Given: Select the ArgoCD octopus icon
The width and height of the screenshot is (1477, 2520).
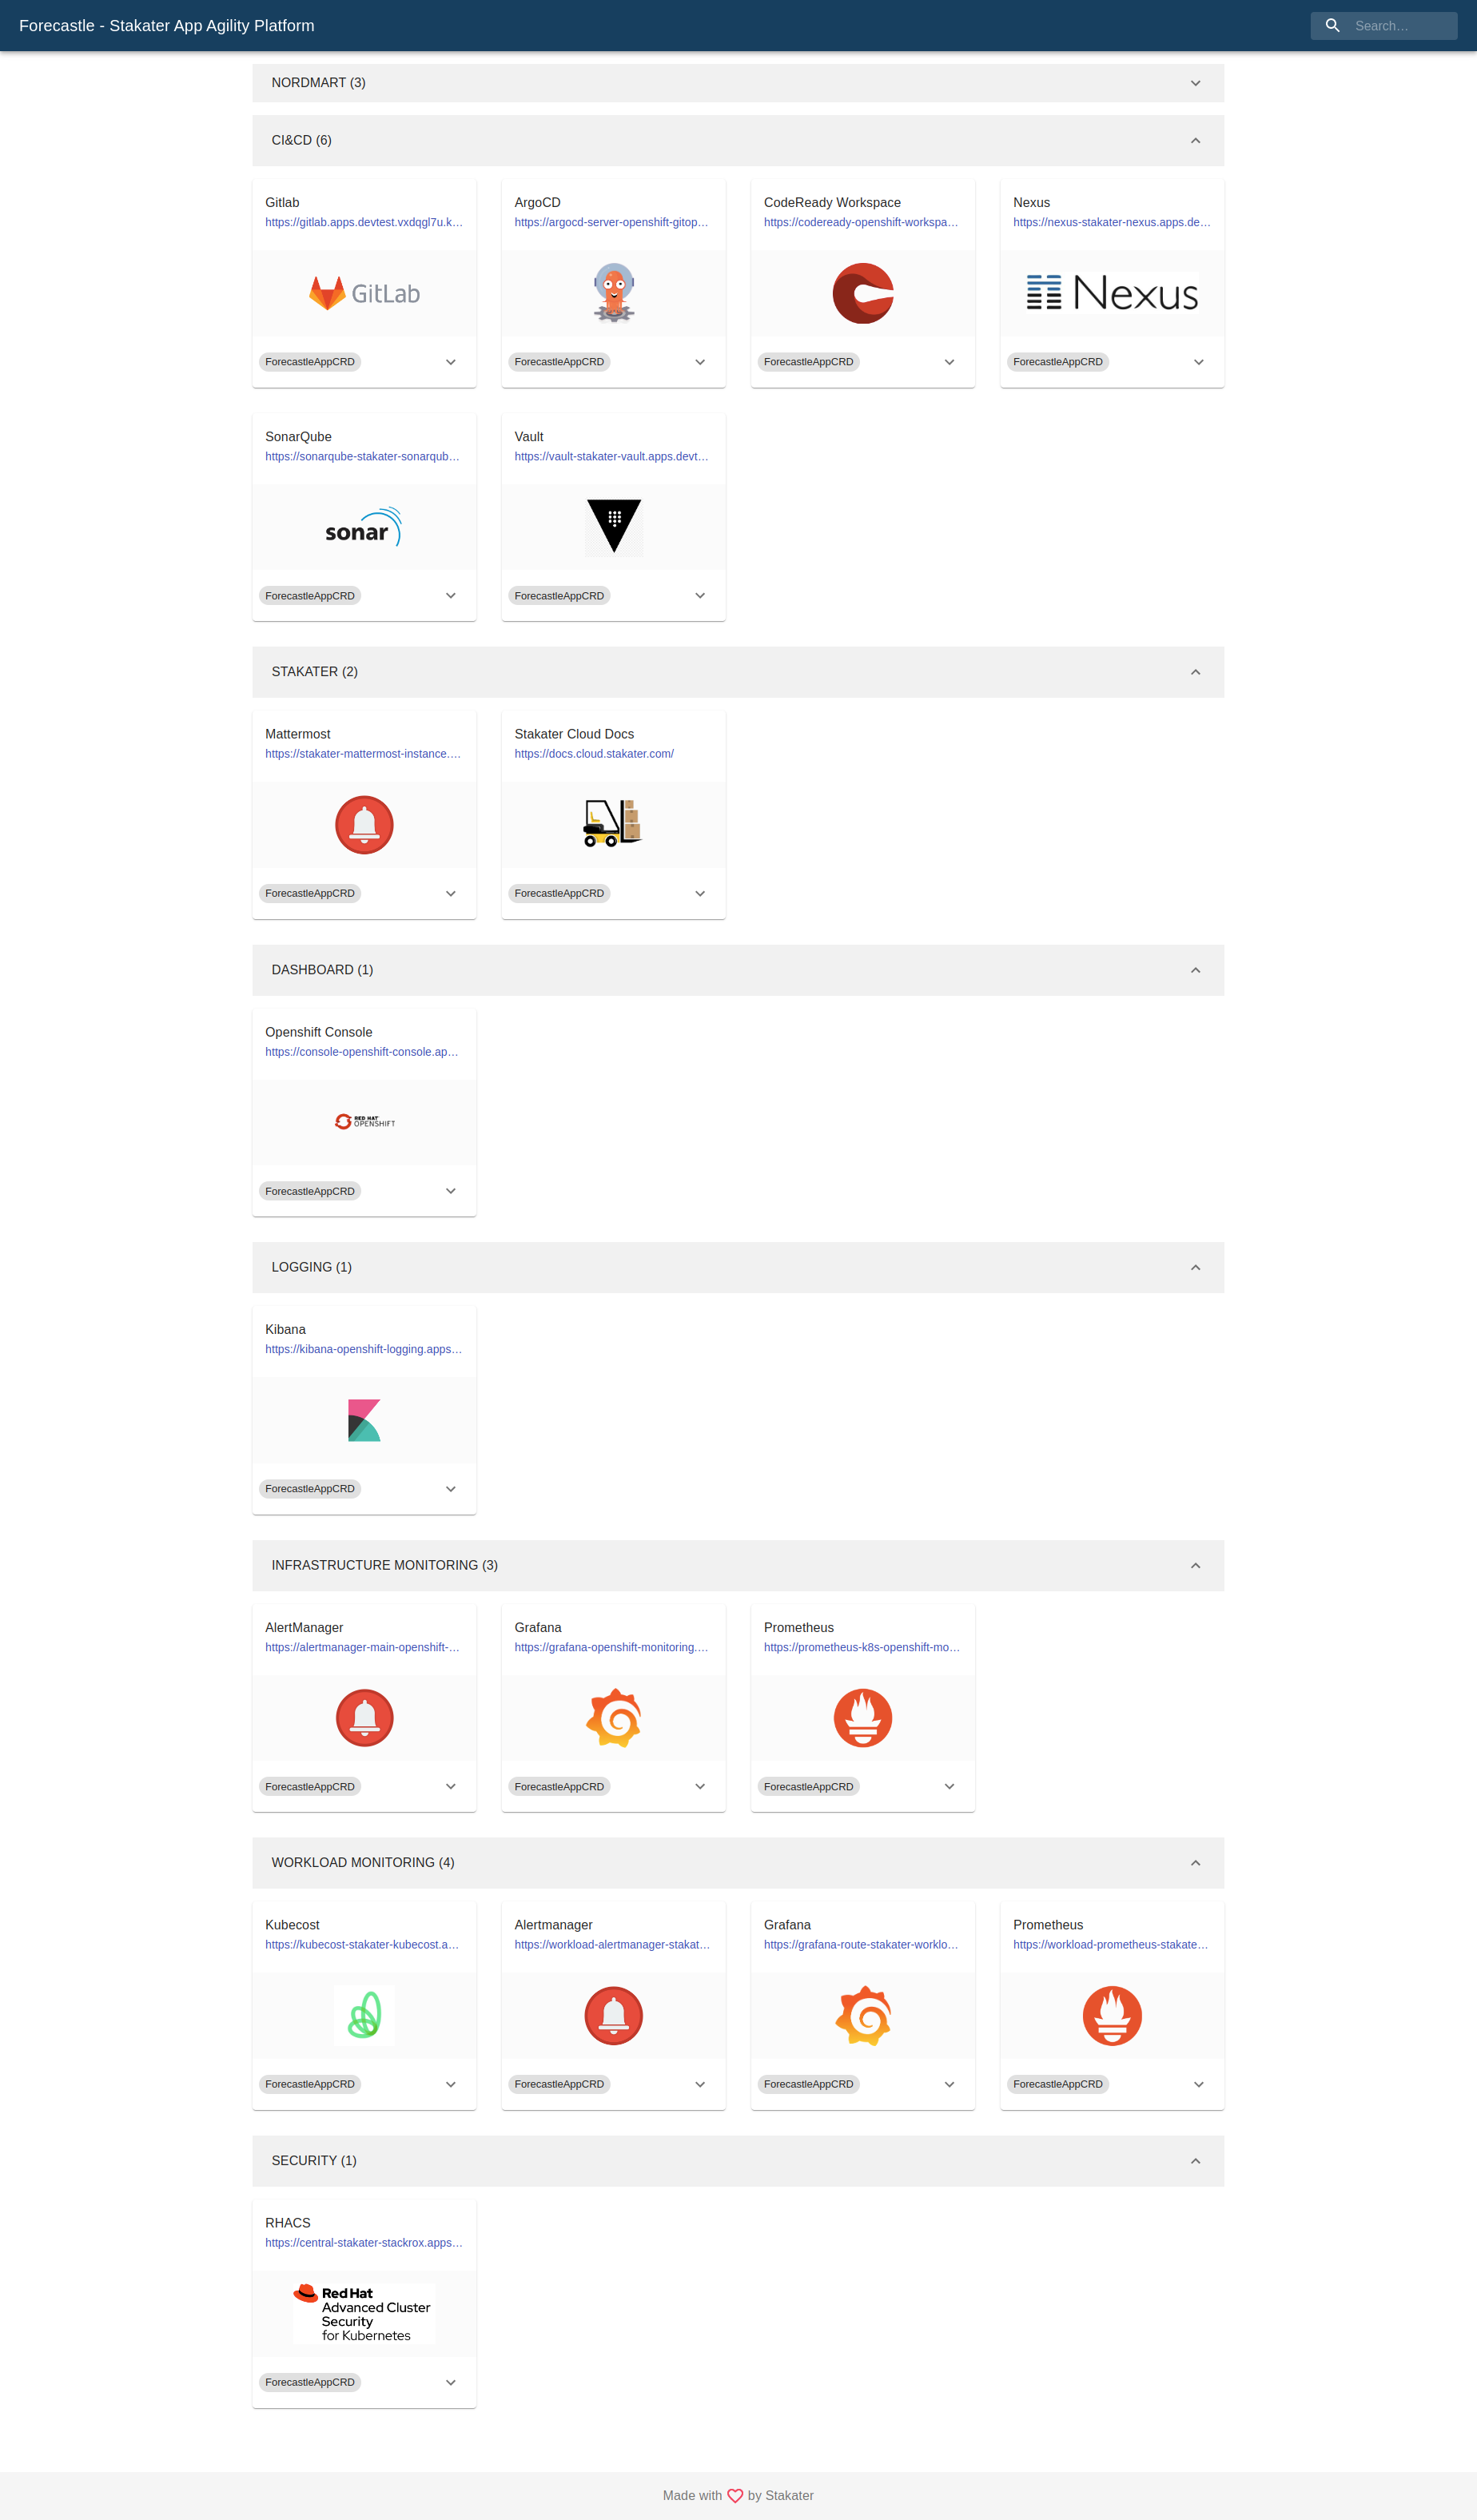Looking at the screenshot, I should click(x=613, y=292).
